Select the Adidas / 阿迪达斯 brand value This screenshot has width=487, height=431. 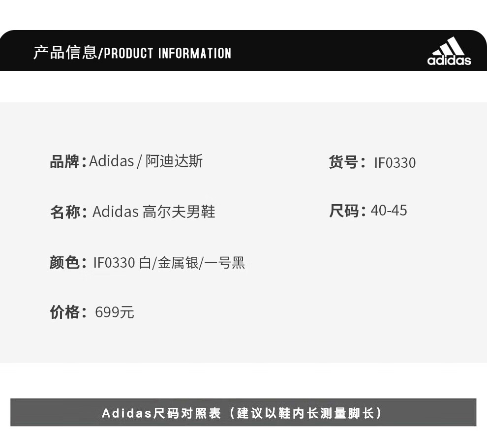tap(146, 161)
